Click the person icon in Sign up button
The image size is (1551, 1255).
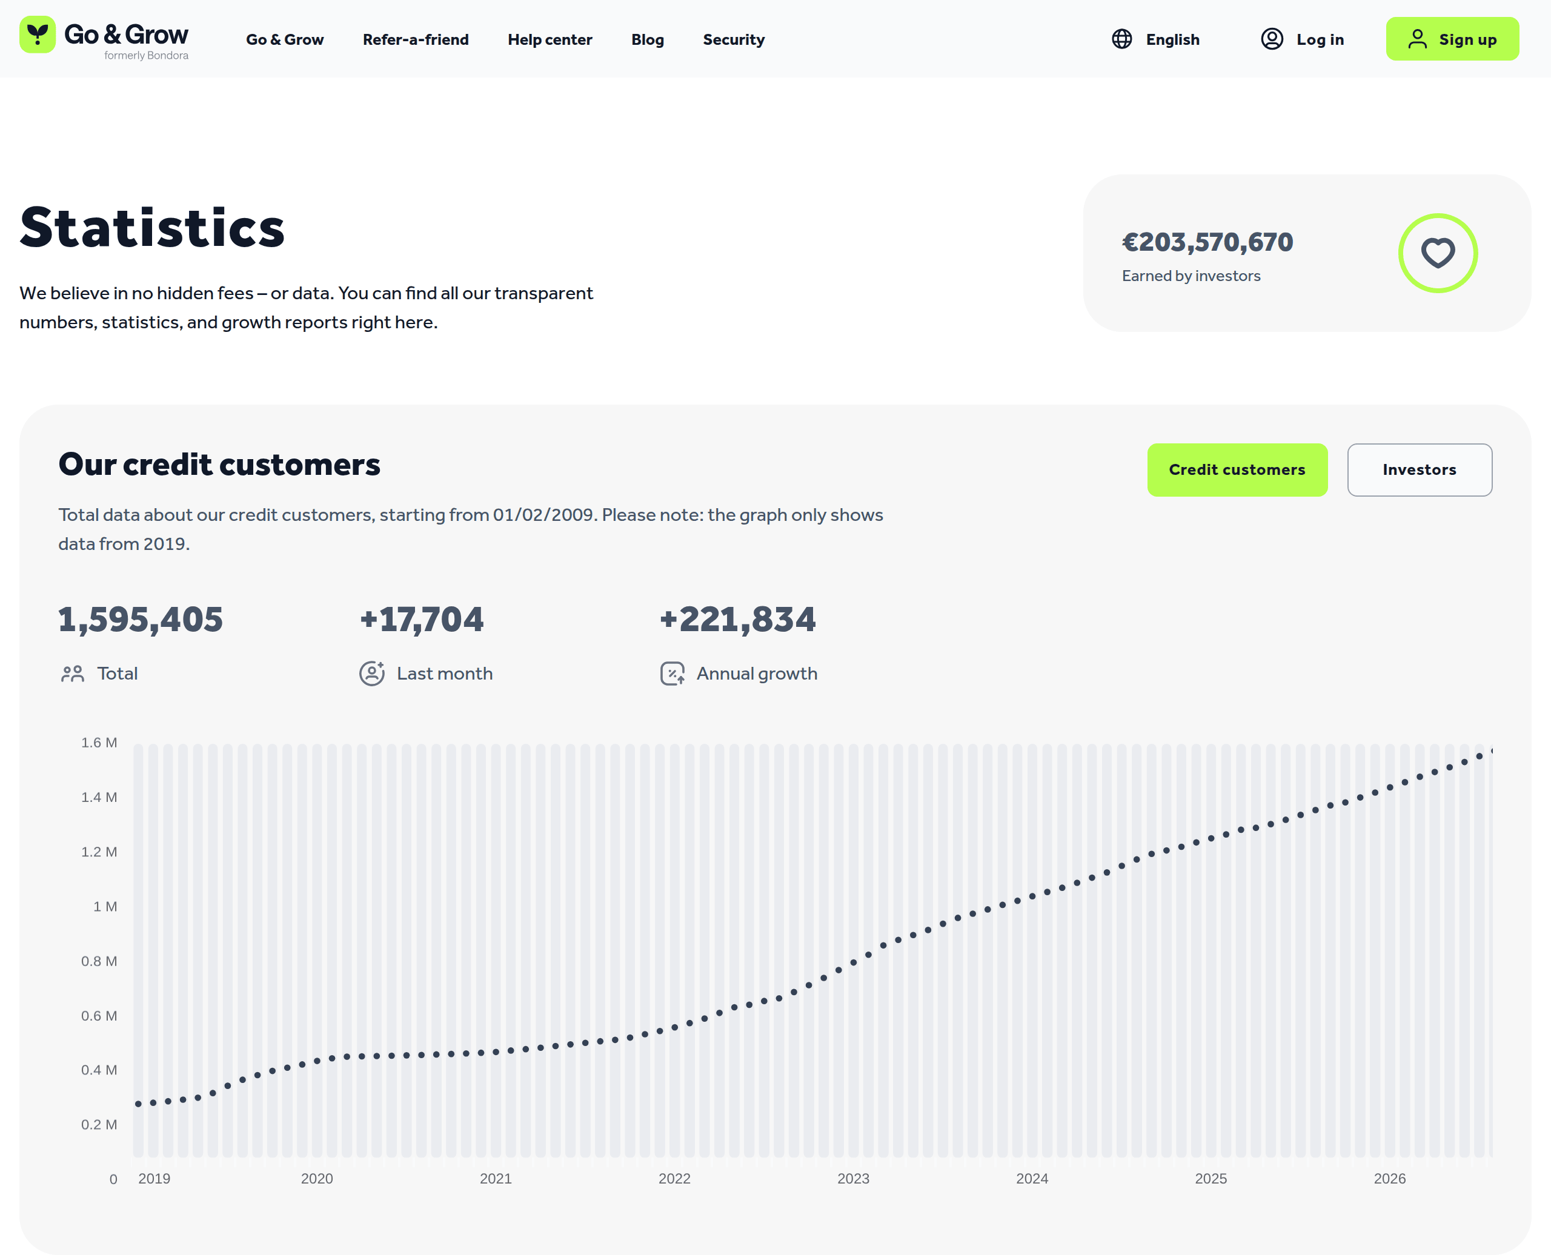click(x=1417, y=39)
